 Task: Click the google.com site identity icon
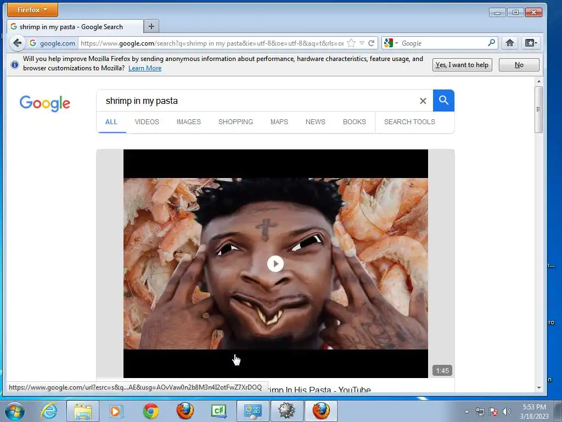(x=52, y=43)
